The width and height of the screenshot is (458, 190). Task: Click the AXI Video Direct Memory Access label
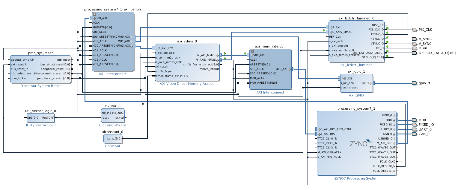pyautogui.click(x=187, y=84)
